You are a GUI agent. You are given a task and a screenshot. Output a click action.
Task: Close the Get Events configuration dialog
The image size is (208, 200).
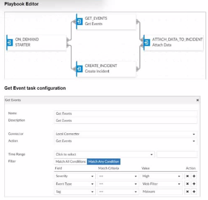197,100
